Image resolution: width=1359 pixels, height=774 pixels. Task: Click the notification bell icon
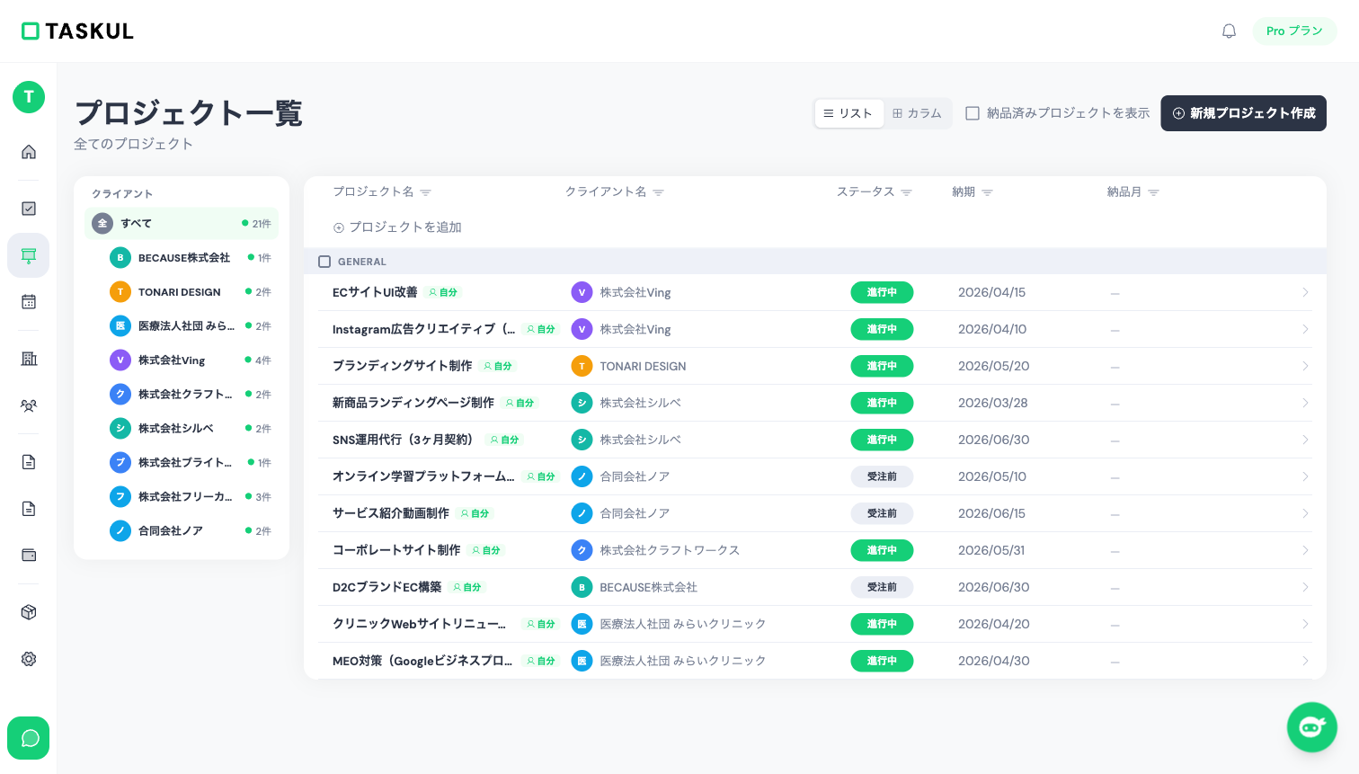[1229, 31]
